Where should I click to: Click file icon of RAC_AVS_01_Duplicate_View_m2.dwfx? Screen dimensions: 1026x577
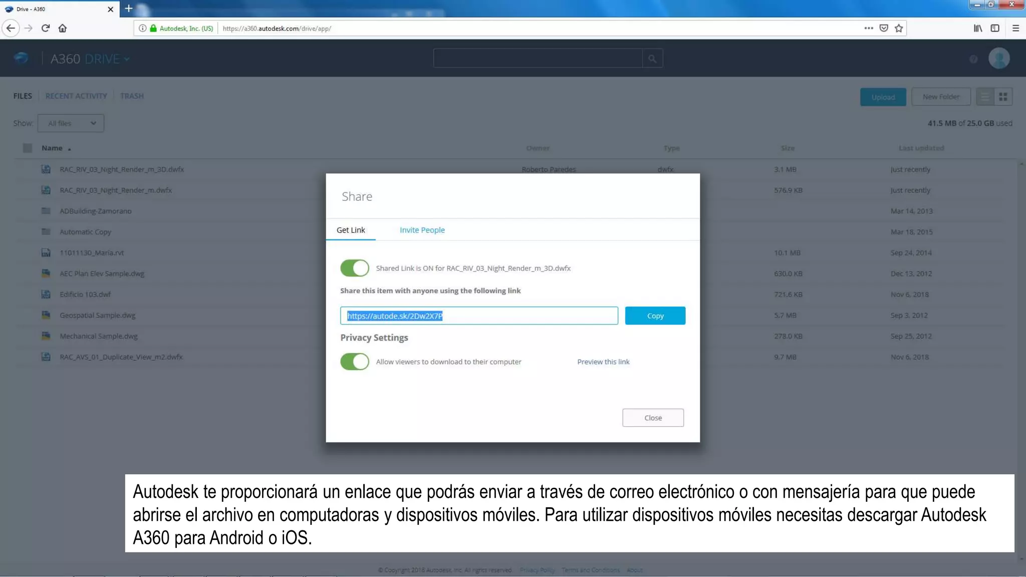[x=46, y=357]
